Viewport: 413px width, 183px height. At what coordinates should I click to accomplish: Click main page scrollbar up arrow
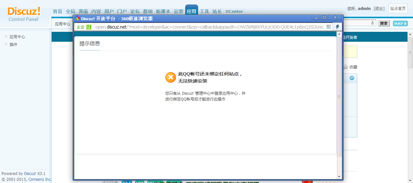click(410, 35)
